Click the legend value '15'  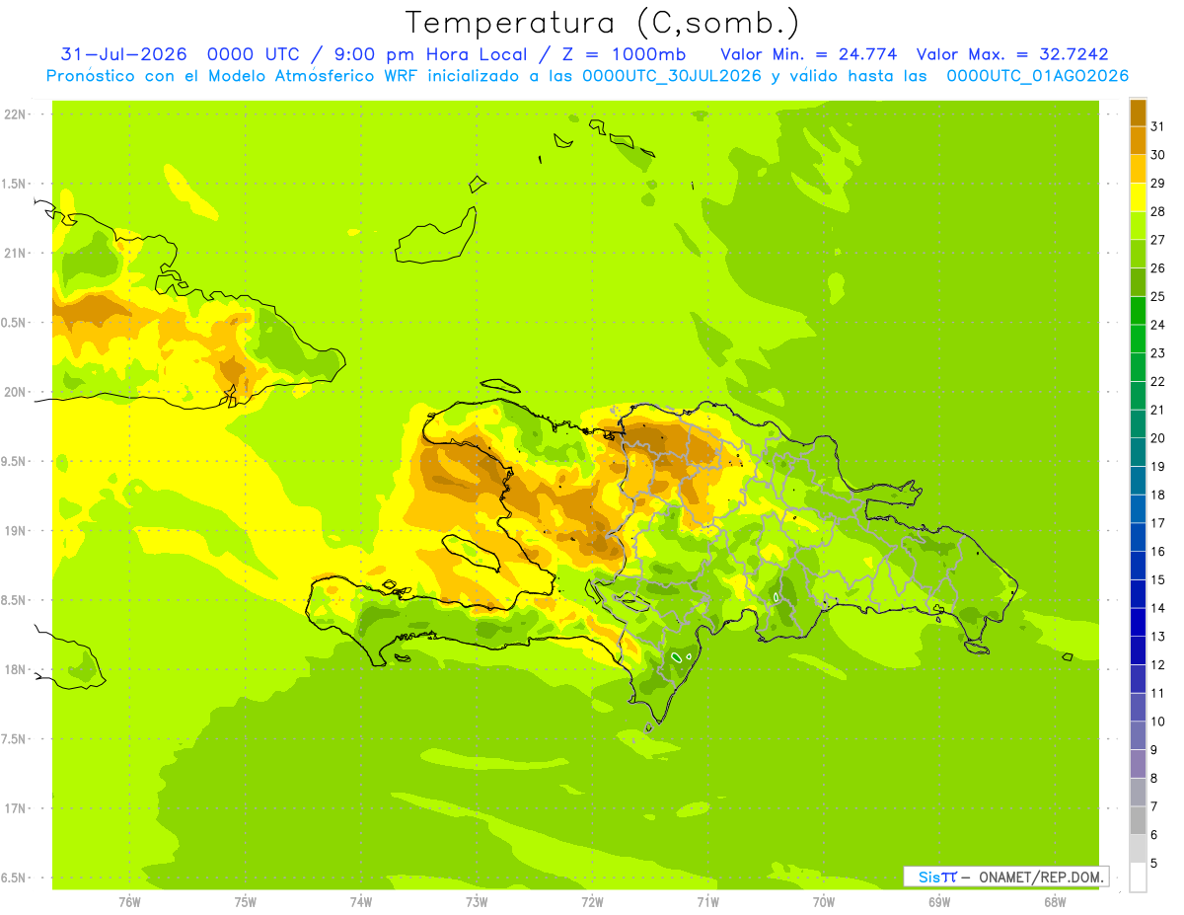(1158, 579)
